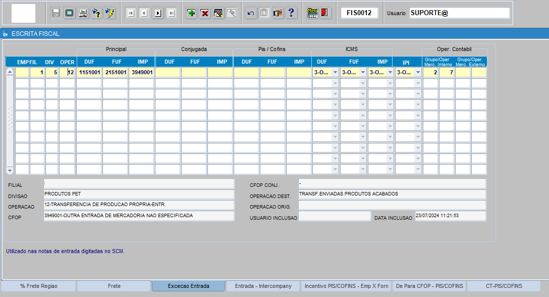Expand ICMS IMP dropdown in first row
Viewport: 549px width, 297px height.
[390, 72]
